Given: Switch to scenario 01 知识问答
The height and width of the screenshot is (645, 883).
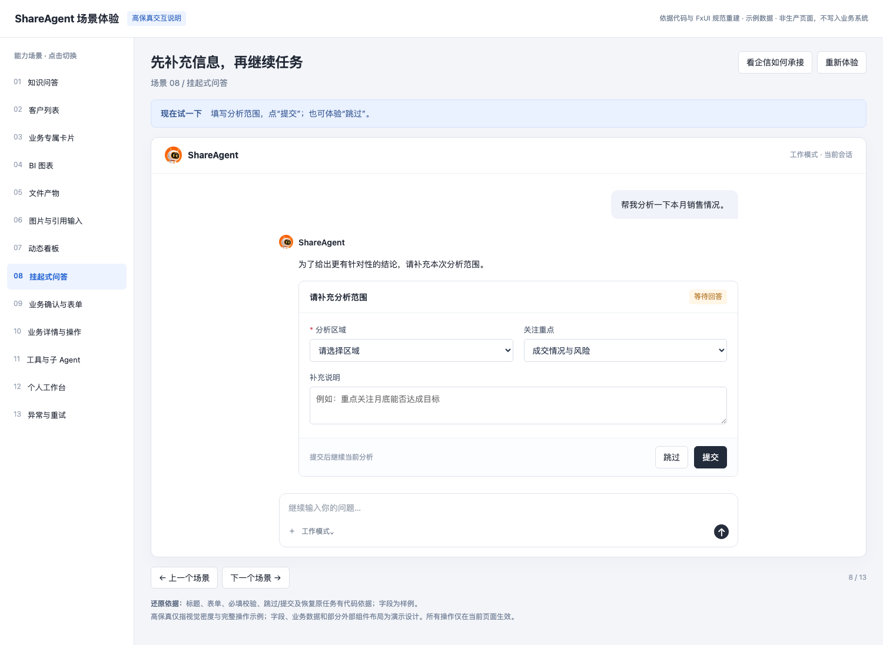Looking at the screenshot, I should pyautogui.click(x=67, y=82).
